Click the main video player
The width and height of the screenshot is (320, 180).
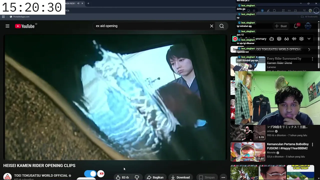[x=115, y=97]
